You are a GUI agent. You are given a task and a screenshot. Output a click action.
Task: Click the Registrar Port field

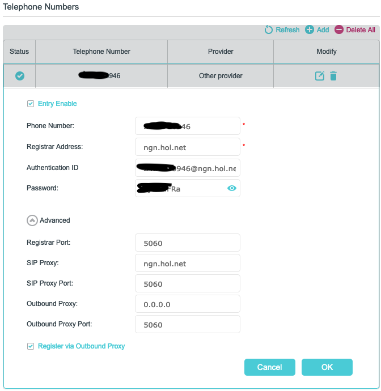[x=188, y=243]
